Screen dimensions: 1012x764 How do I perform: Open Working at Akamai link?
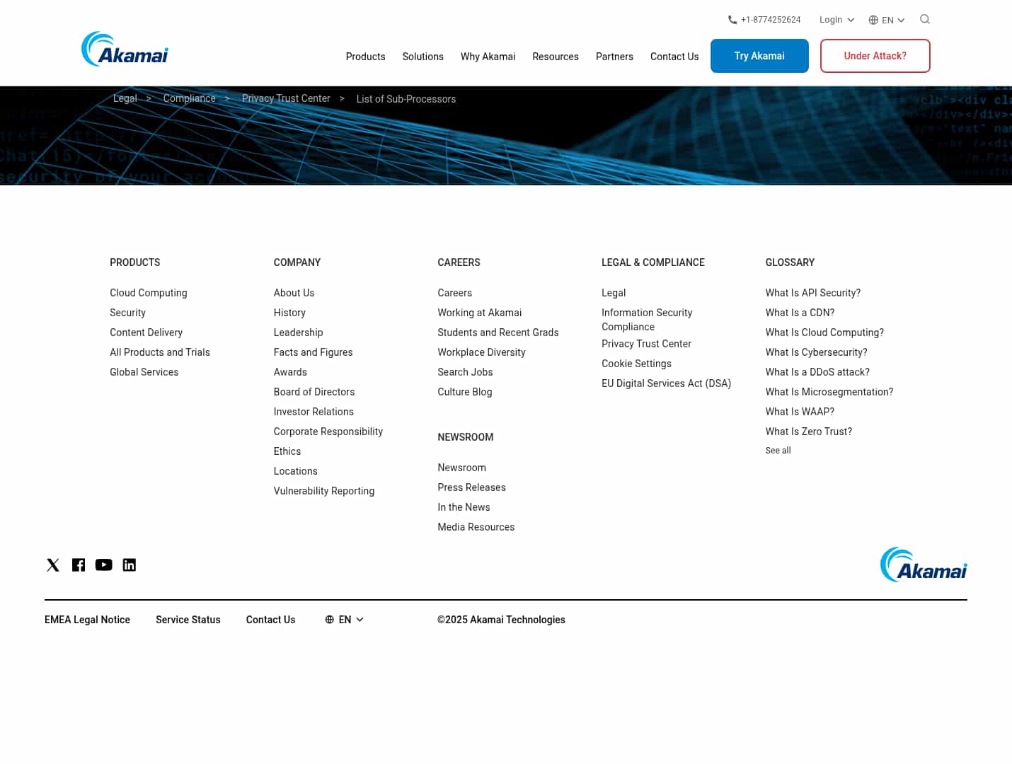(x=480, y=313)
